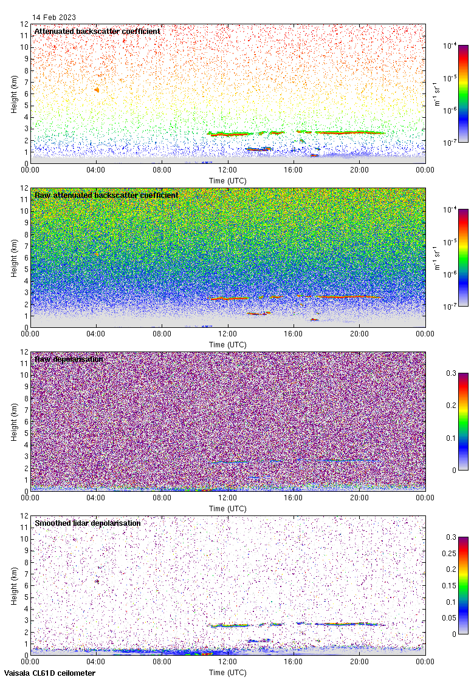
Task: Click the "Time (UTC)" label under the bottom plot
Action: (228, 673)
